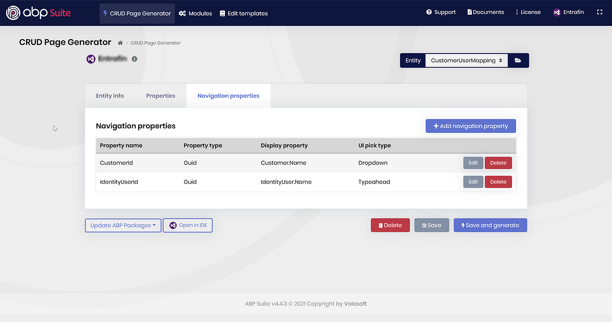Open the Edit templates menu item
This screenshot has height=322, width=612.
[244, 14]
